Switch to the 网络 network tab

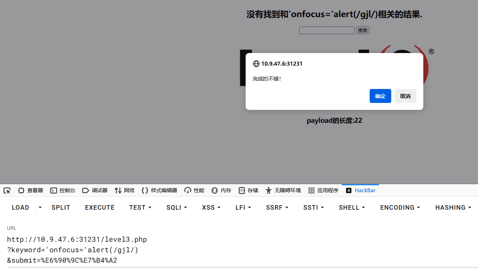124,190
